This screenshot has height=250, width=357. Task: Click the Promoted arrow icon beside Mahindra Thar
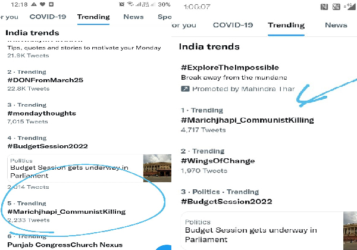point(186,89)
